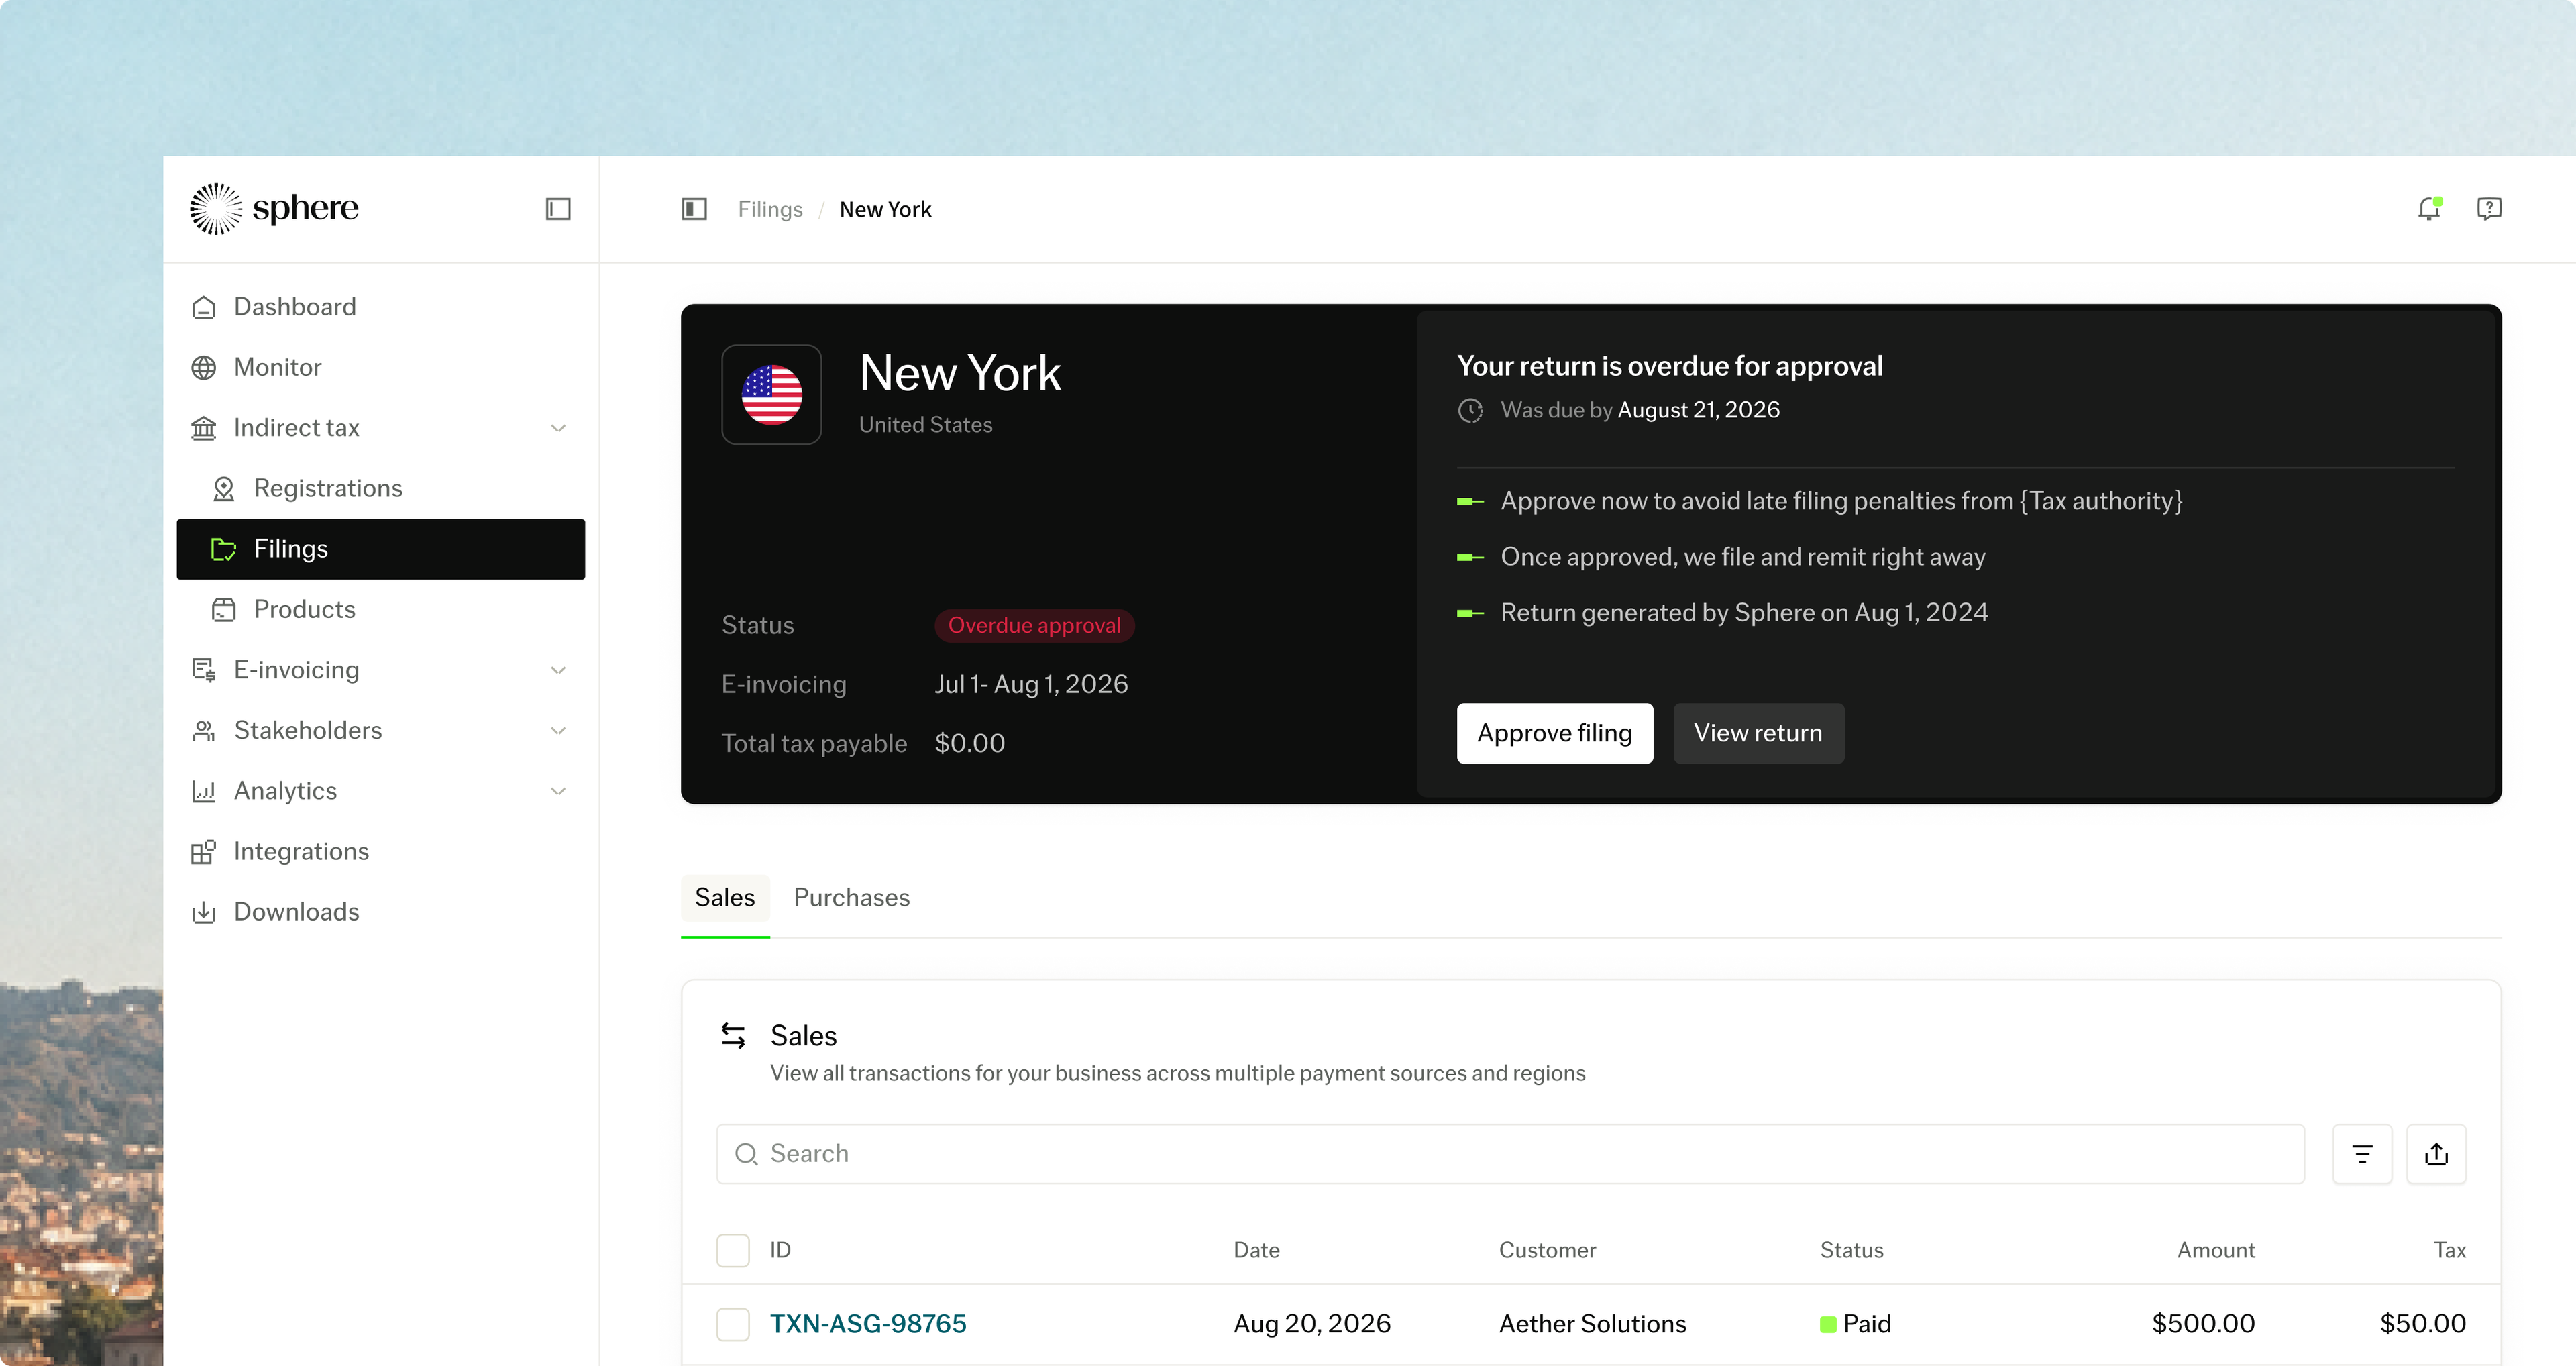
Task: Collapse the Indirect tax chevron
Action: pyautogui.click(x=558, y=428)
